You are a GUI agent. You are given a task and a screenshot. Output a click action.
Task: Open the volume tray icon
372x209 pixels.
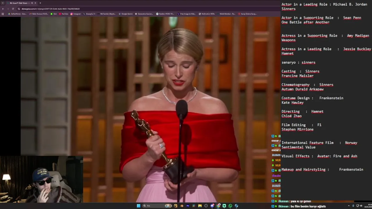(361, 206)
